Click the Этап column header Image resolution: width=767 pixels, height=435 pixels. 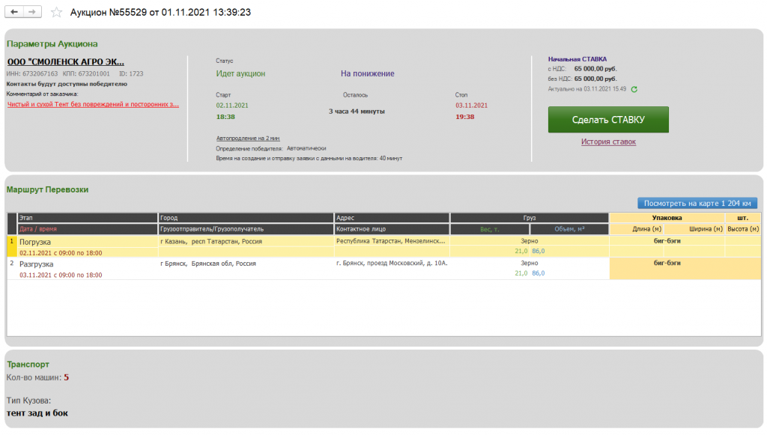pyautogui.click(x=87, y=218)
